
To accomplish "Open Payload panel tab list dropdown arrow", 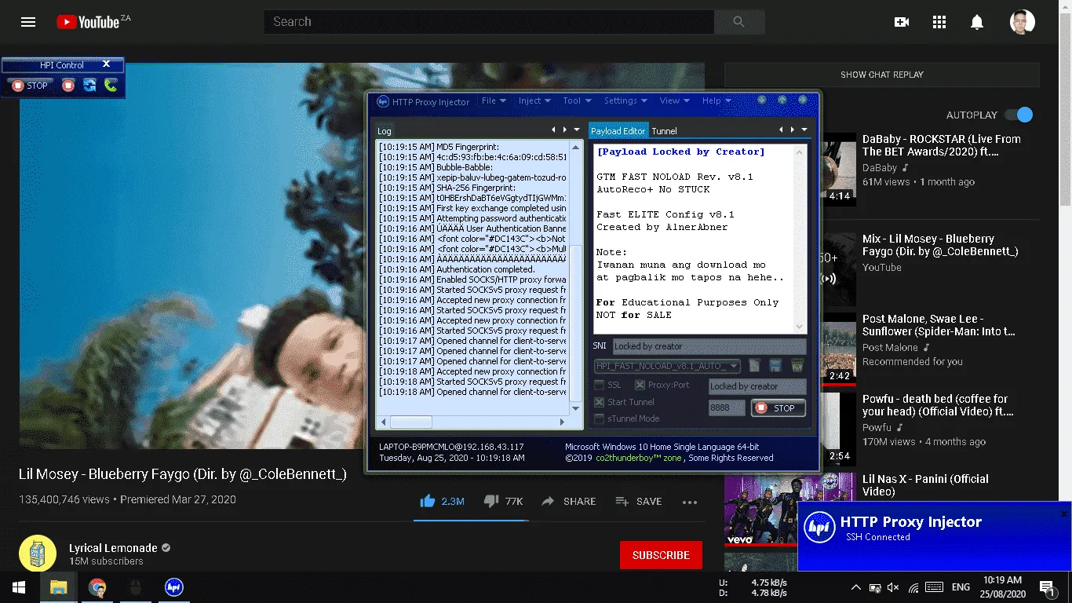I will coord(804,130).
